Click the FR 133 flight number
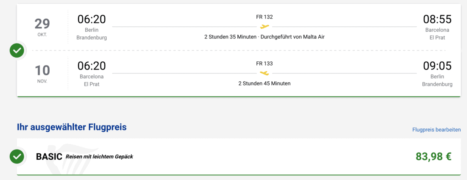The width and height of the screenshot is (467, 180). point(264,64)
